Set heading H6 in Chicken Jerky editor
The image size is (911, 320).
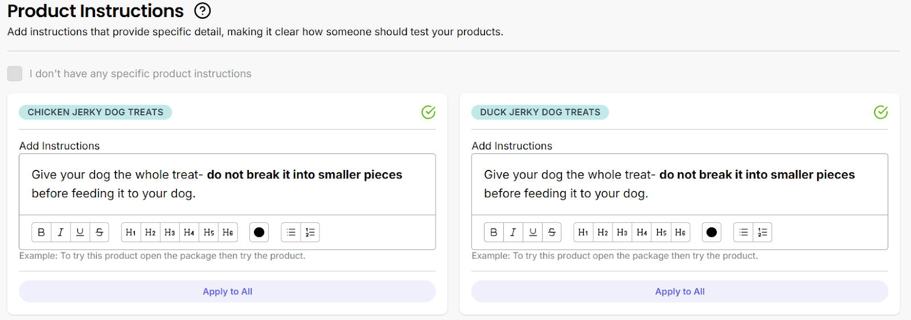228,232
